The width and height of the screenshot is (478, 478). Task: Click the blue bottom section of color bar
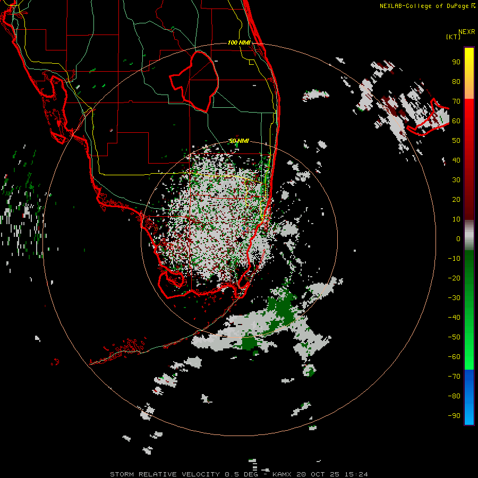tap(469, 397)
